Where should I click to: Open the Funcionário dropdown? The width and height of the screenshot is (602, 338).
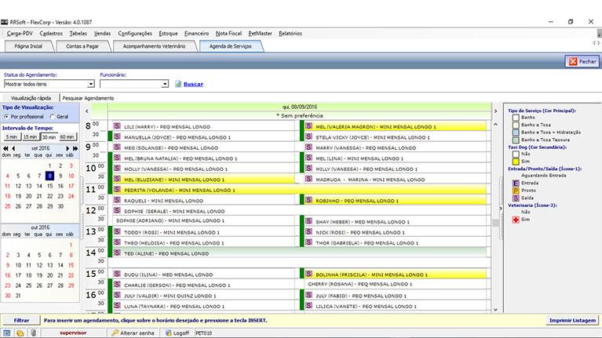(166, 83)
